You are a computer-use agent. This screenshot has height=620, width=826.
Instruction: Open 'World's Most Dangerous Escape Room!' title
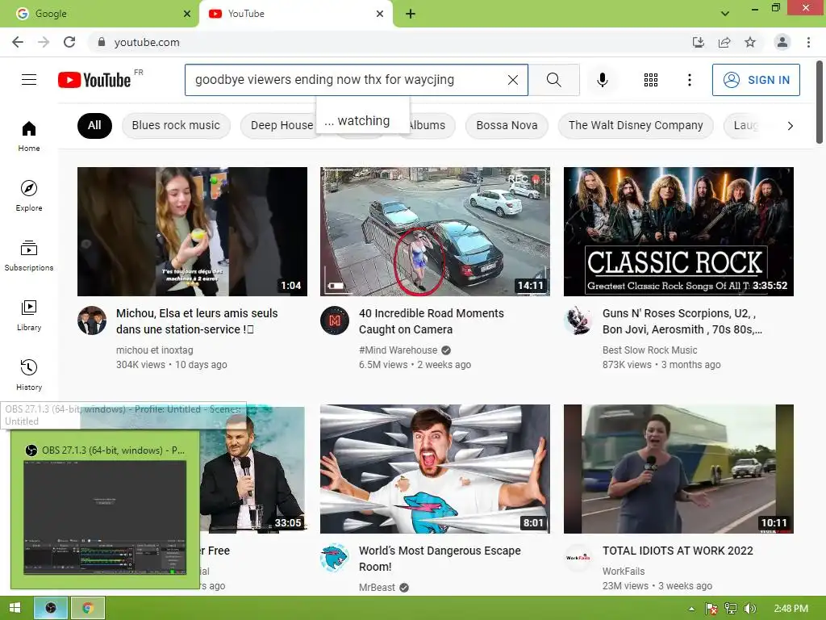click(440, 559)
